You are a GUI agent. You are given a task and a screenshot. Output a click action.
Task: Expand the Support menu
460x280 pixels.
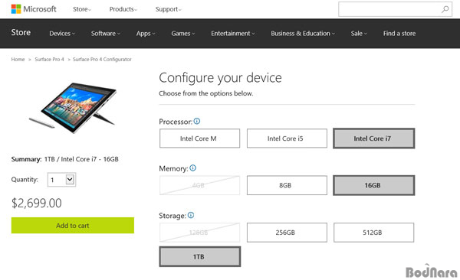[x=169, y=9]
